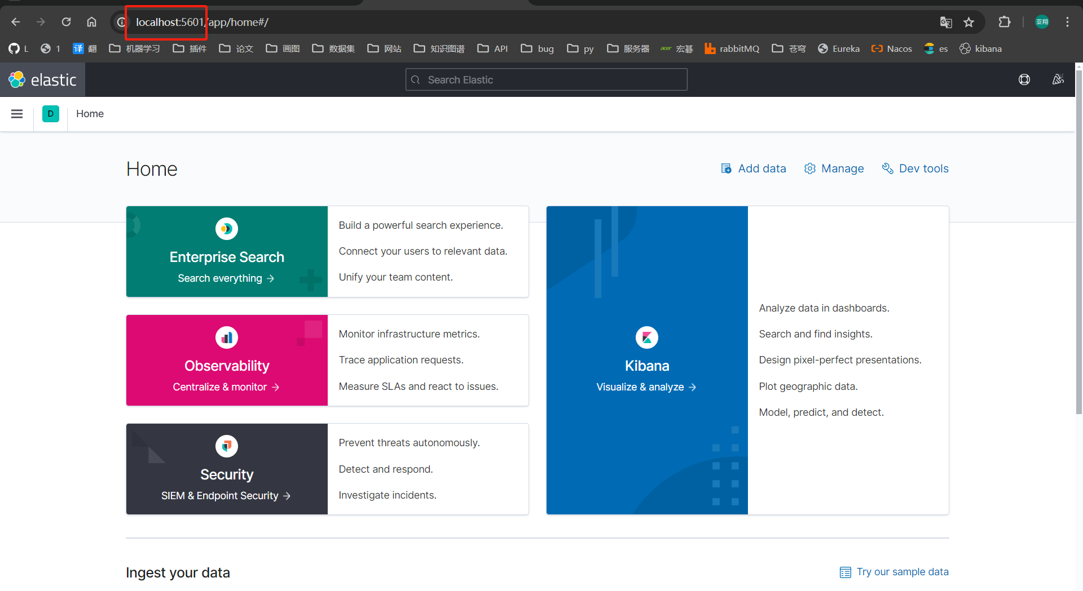Open the 苍穹 bookmark folder
Screen dimensions: 1083x591
click(x=789, y=48)
